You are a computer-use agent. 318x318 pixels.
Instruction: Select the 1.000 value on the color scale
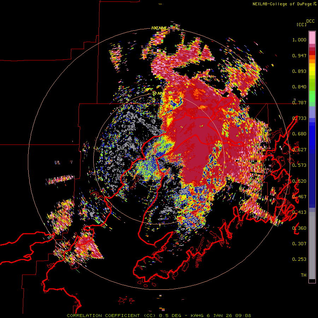[x=299, y=40]
